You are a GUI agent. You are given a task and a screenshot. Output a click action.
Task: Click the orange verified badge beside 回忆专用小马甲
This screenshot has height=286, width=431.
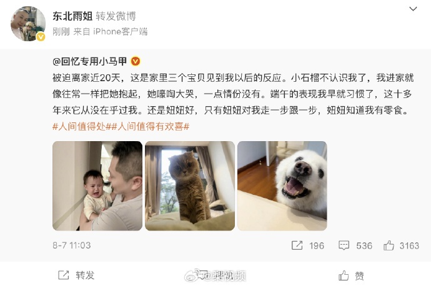click(136, 61)
